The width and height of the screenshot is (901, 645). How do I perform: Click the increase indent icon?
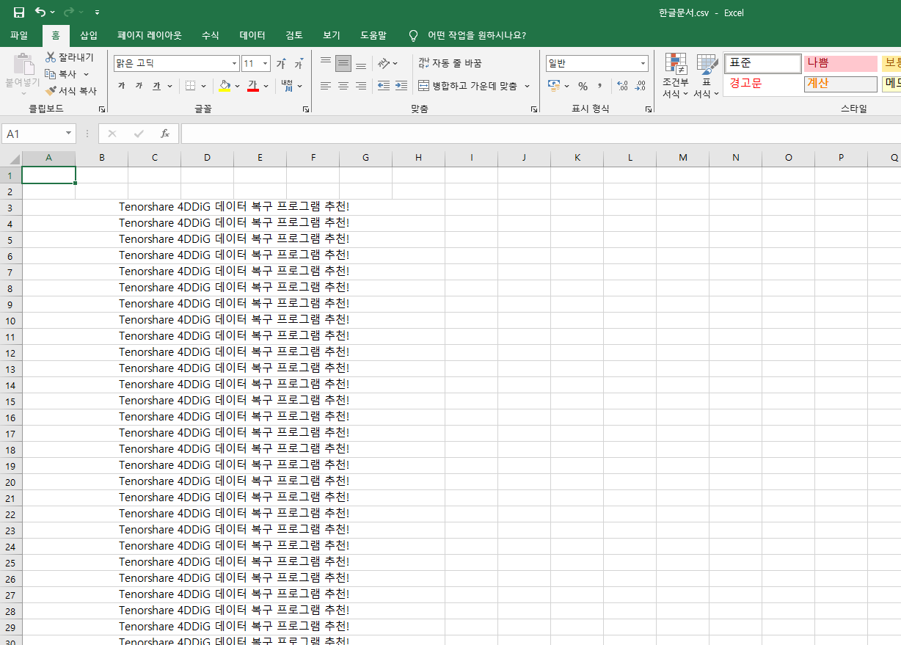click(x=401, y=86)
